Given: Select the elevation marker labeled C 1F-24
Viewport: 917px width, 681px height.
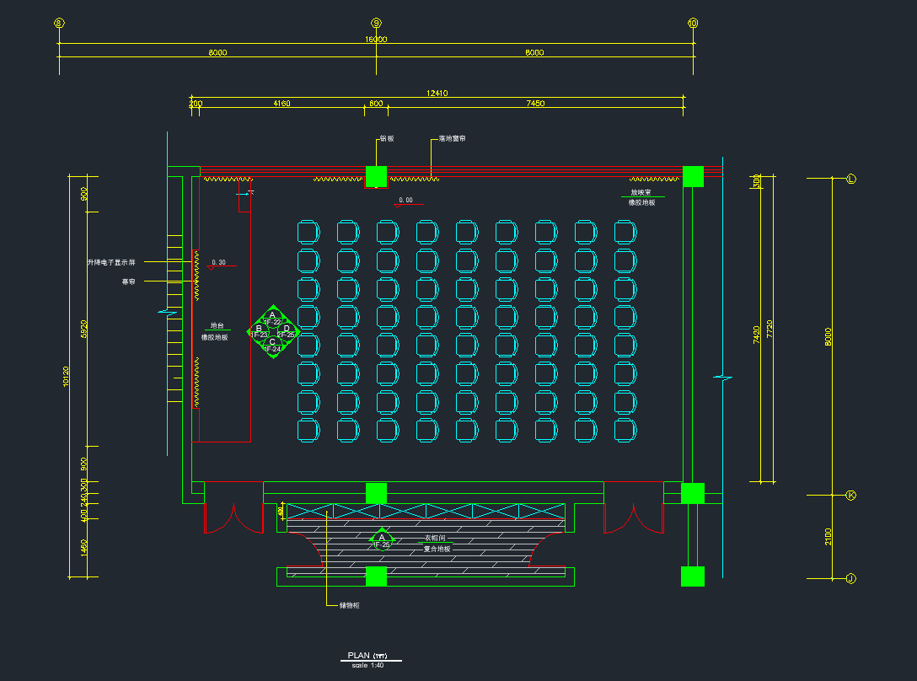Looking at the screenshot, I should [x=272, y=346].
